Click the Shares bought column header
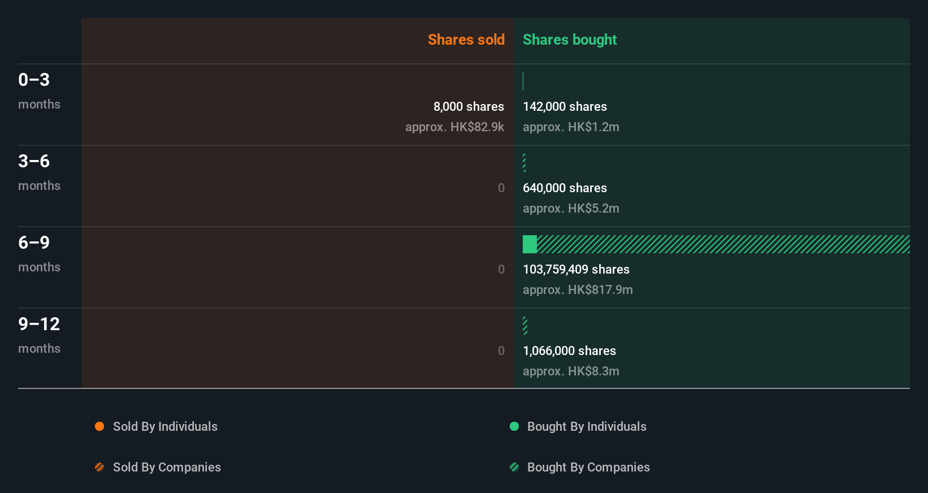This screenshot has height=493, width=928. click(x=570, y=40)
